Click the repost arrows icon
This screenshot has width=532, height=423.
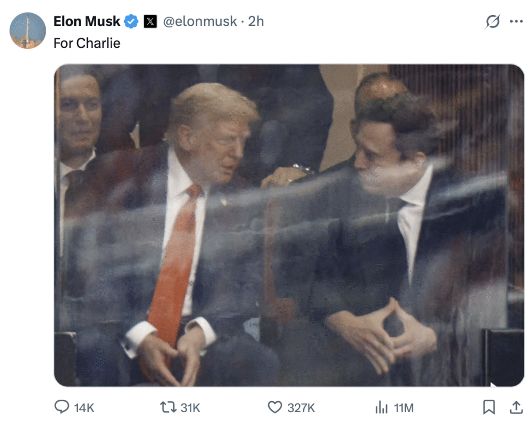coord(168,407)
